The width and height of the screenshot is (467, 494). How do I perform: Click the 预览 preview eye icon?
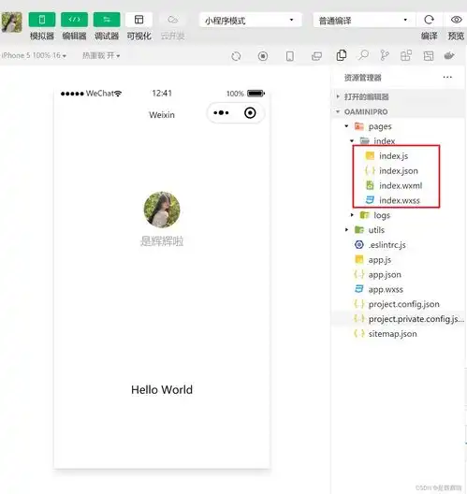[456, 20]
